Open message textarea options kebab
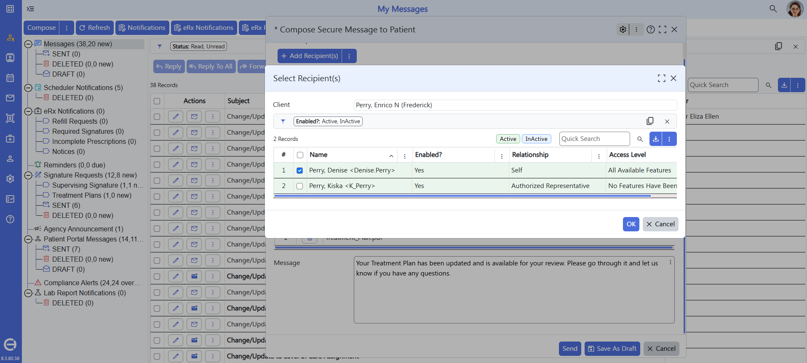The image size is (807, 363). click(671, 262)
